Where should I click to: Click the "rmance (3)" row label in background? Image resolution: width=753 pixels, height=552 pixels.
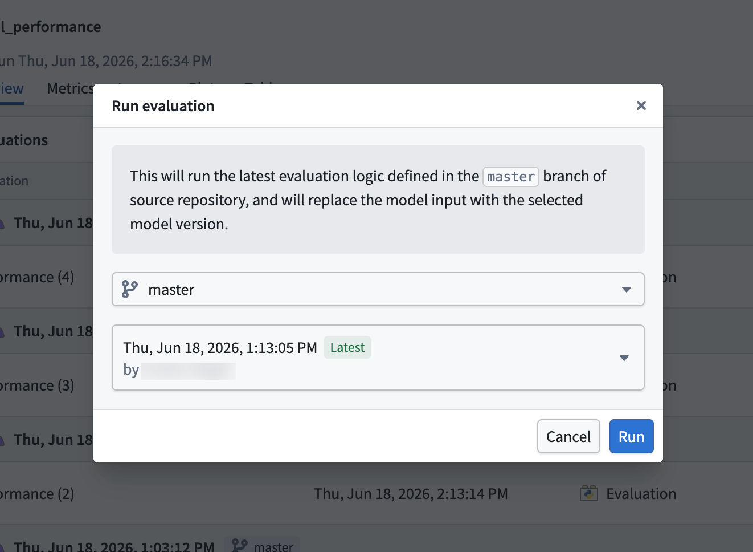click(x=37, y=385)
